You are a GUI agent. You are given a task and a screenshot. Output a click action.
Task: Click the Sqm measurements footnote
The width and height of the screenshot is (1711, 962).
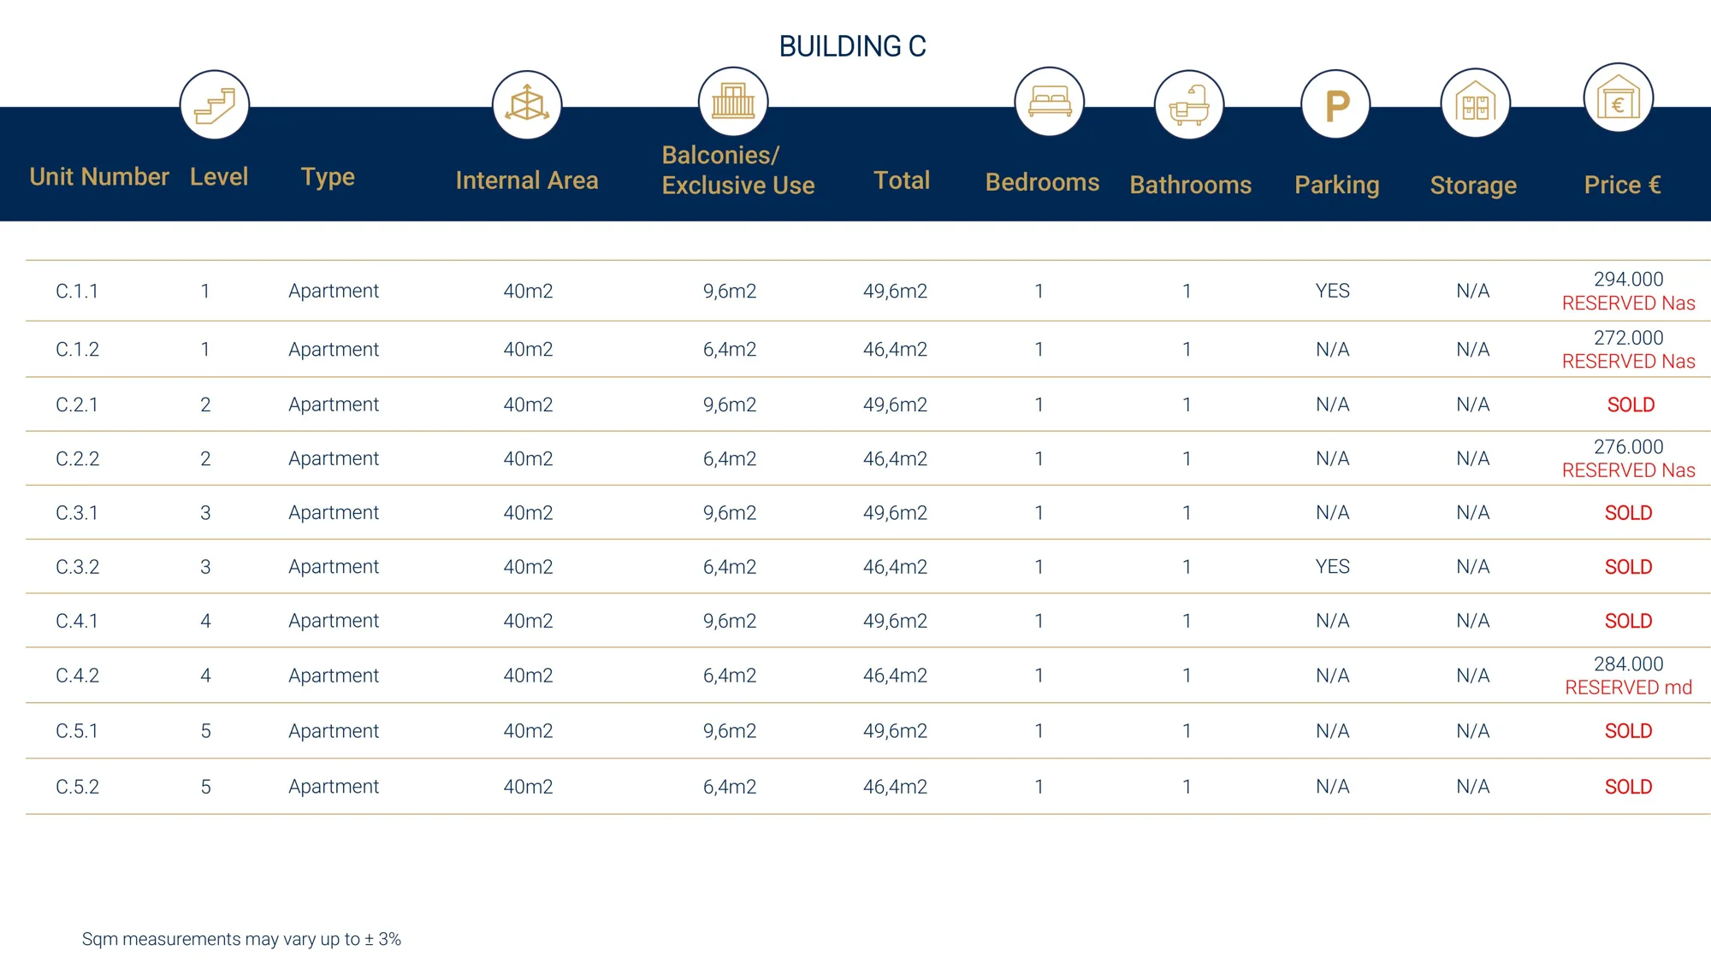(241, 939)
